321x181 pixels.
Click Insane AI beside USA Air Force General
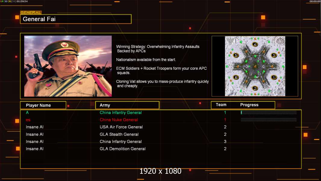click(35, 127)
